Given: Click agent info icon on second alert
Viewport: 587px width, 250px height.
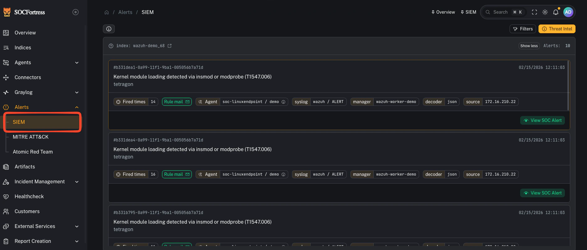Looking at the screenshot, I should pos(283,174).
